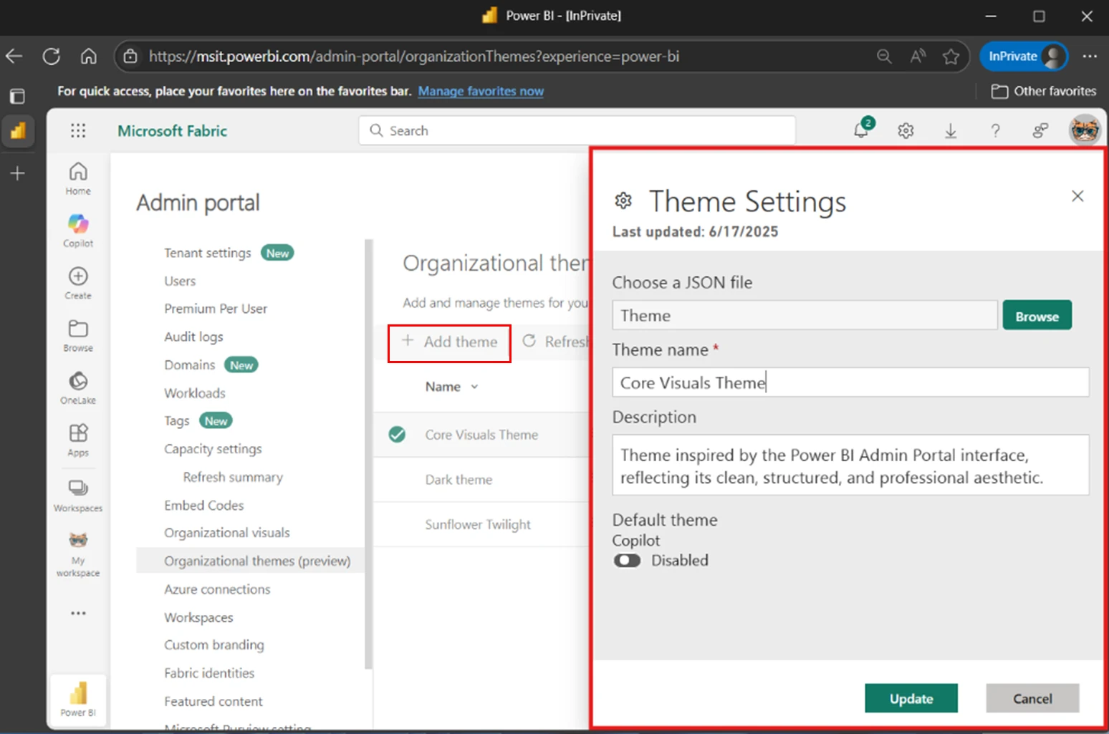Click the Create icon in sidebar
The height and width of the screenshot is (734, 1109).
[78, 283]
